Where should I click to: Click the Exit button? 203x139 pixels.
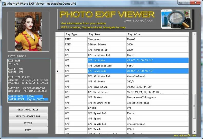pyautogui.click(x=28, y=130)
